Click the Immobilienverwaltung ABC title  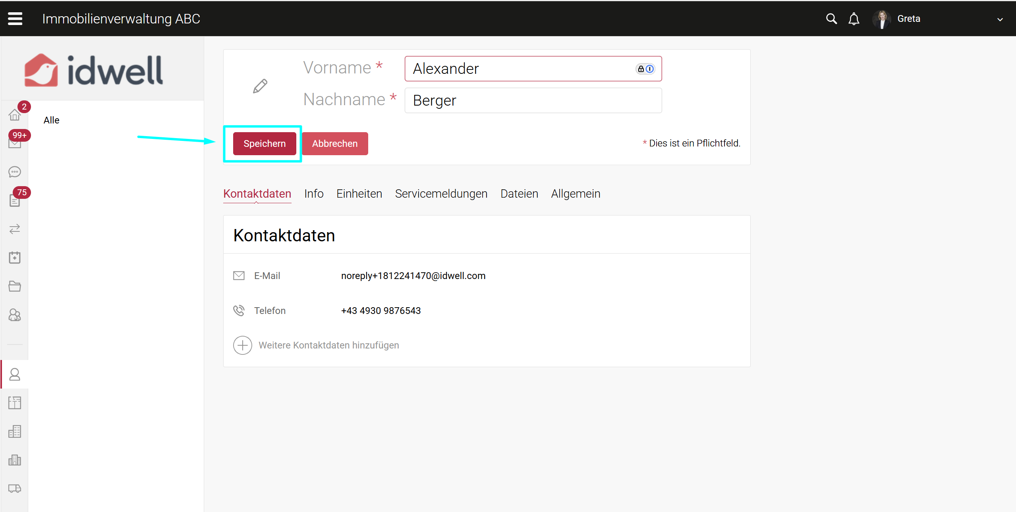121,19
